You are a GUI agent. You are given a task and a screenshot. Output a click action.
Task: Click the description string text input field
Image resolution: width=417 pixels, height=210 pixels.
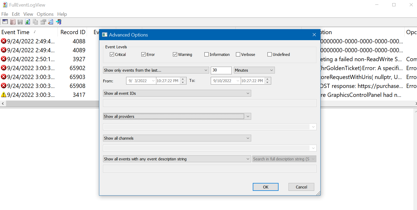click(x=210, y=169)
